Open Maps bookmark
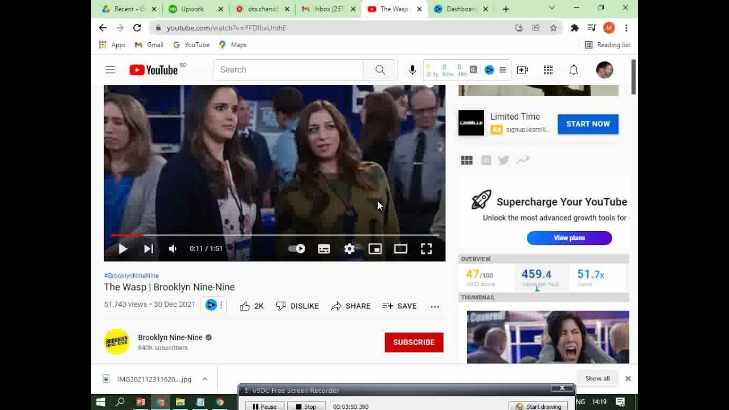This screenshot has width=729, height=410. [232, 44]
